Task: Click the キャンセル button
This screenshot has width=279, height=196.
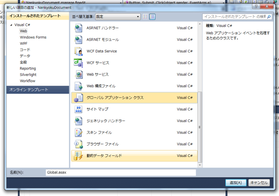Action: click(259, 183)
